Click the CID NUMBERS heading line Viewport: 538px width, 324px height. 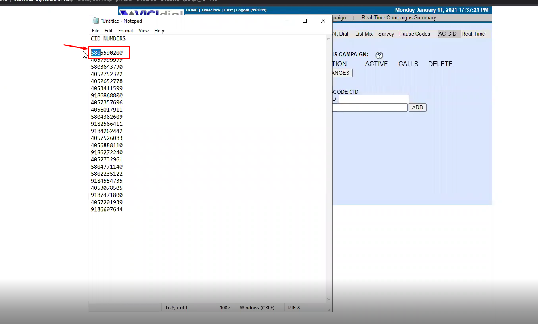pyautogui.click(x=108, y=38)
